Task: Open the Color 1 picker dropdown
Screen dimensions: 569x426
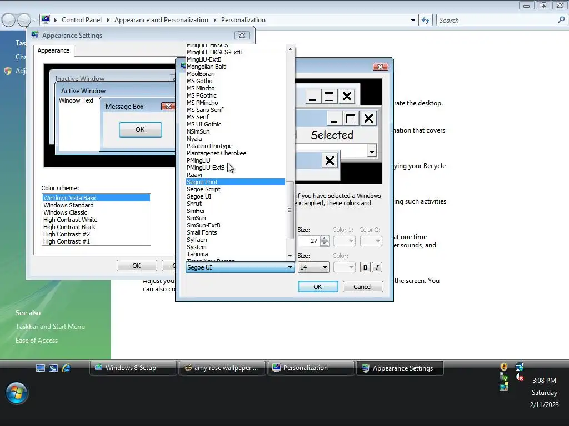Action: click(x=344, y=241)
